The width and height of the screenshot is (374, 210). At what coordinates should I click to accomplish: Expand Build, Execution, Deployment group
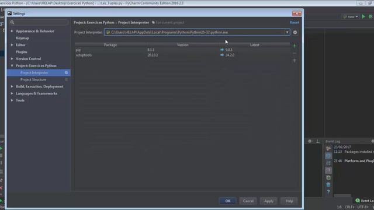click(12, 86)
